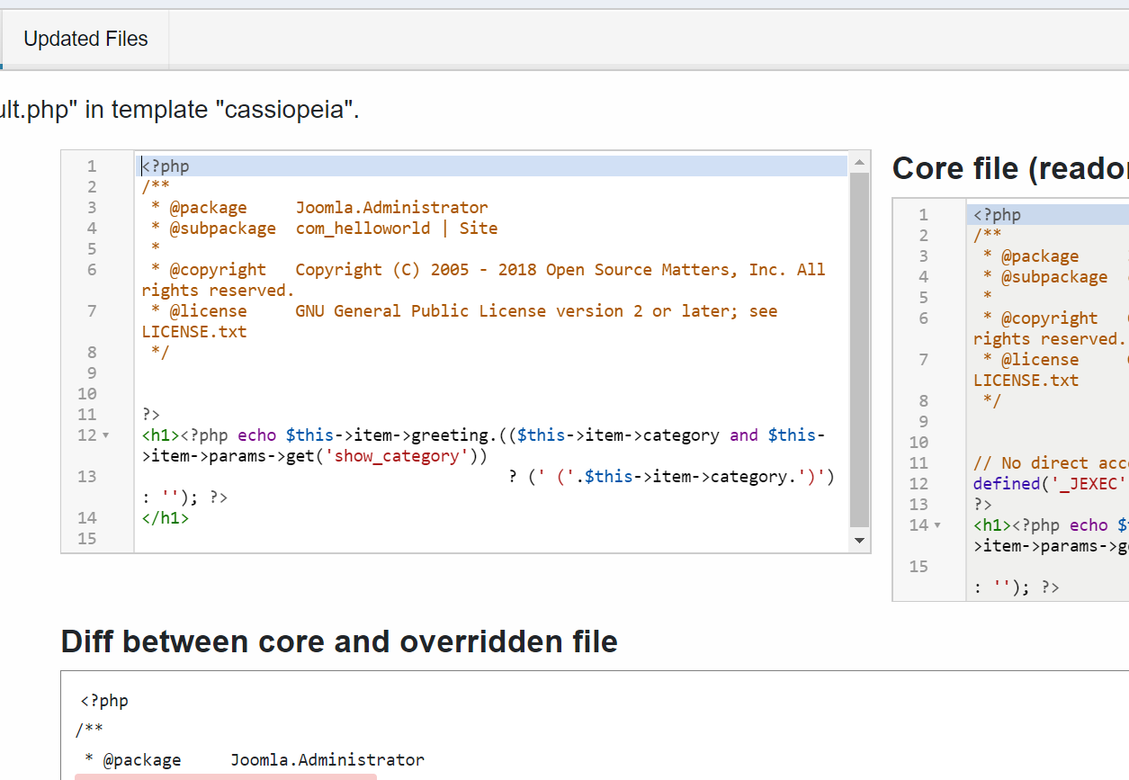This screenshot has width=1129, height=780.
Task: Click "<?php" line in diff panel
Action: (x=104, y=701)
